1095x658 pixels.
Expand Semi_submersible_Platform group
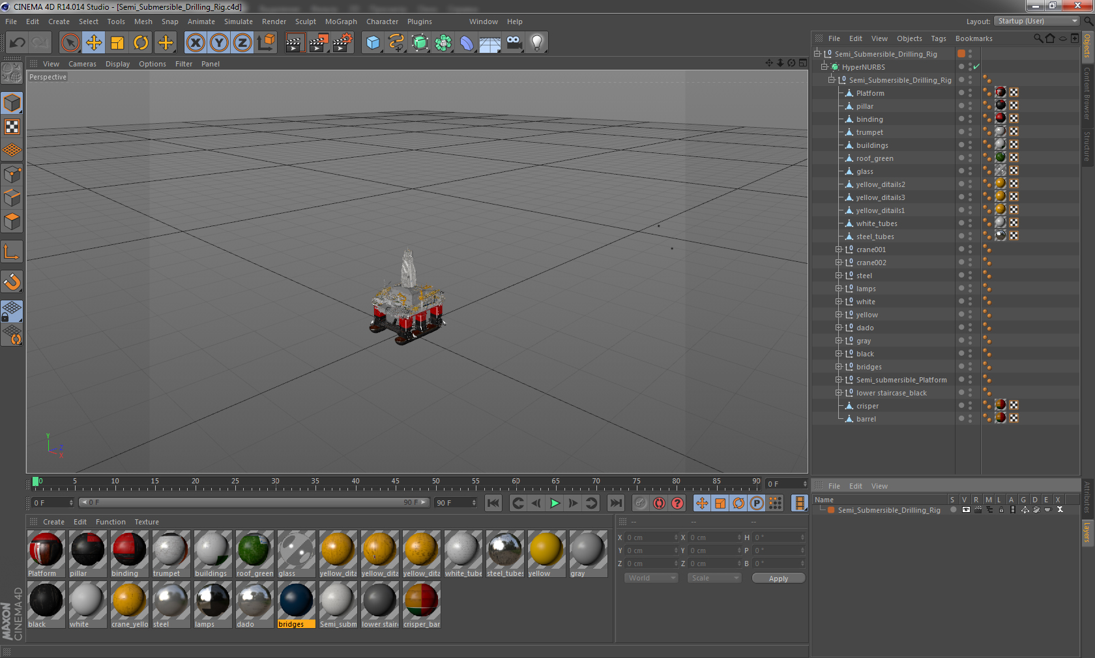839,380
